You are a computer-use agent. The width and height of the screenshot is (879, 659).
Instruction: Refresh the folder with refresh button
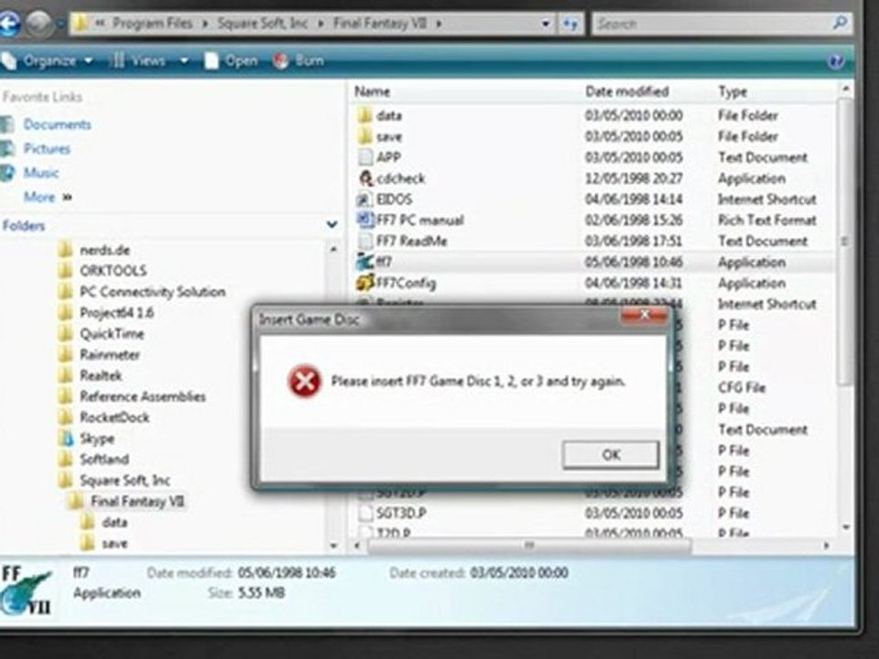570,24
